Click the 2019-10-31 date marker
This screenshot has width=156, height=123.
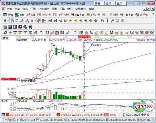coord(84,37)
